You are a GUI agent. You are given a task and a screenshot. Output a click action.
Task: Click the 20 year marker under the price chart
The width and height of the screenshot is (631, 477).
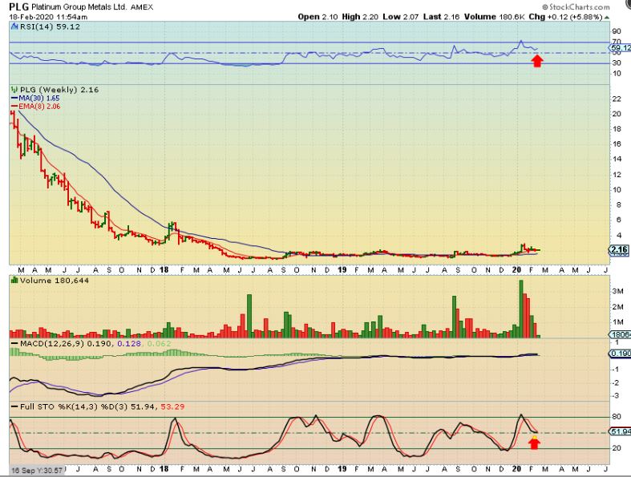click(516, 270)
